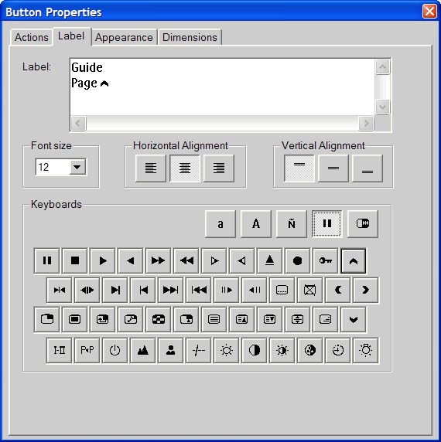Insert the stop square symbol

coord(75,260)
